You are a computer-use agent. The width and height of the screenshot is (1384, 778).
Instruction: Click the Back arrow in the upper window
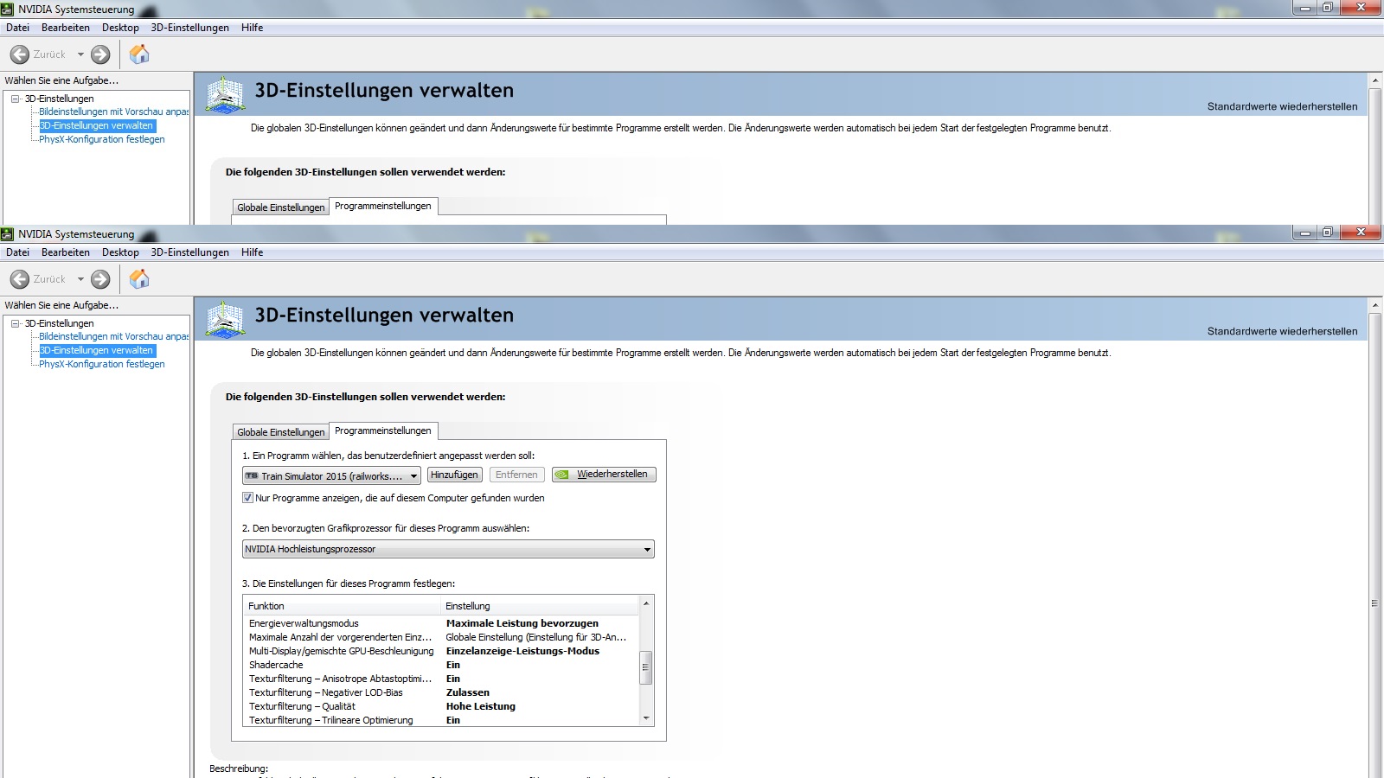19,54
